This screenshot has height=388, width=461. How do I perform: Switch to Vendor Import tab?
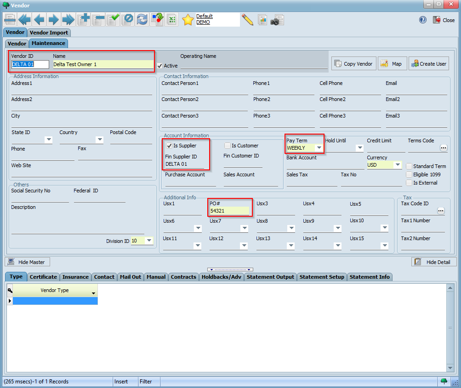pos(49,33)
